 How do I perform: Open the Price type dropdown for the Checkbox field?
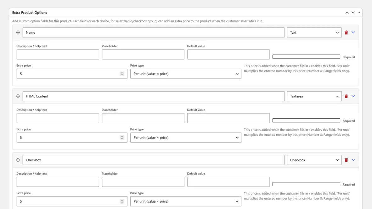pyautogui.click(x=186, y=201)
